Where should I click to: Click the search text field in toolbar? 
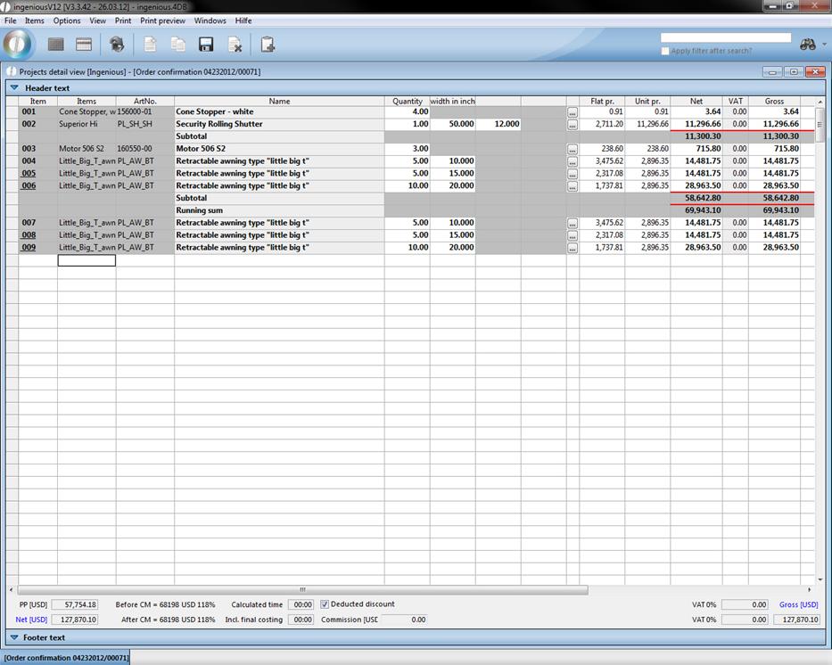click(x=725, y=37)
